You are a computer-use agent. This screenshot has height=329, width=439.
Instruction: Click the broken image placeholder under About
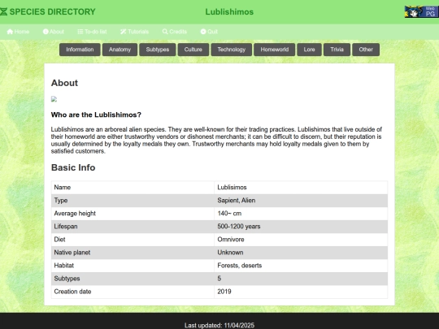tap(54, 99)
